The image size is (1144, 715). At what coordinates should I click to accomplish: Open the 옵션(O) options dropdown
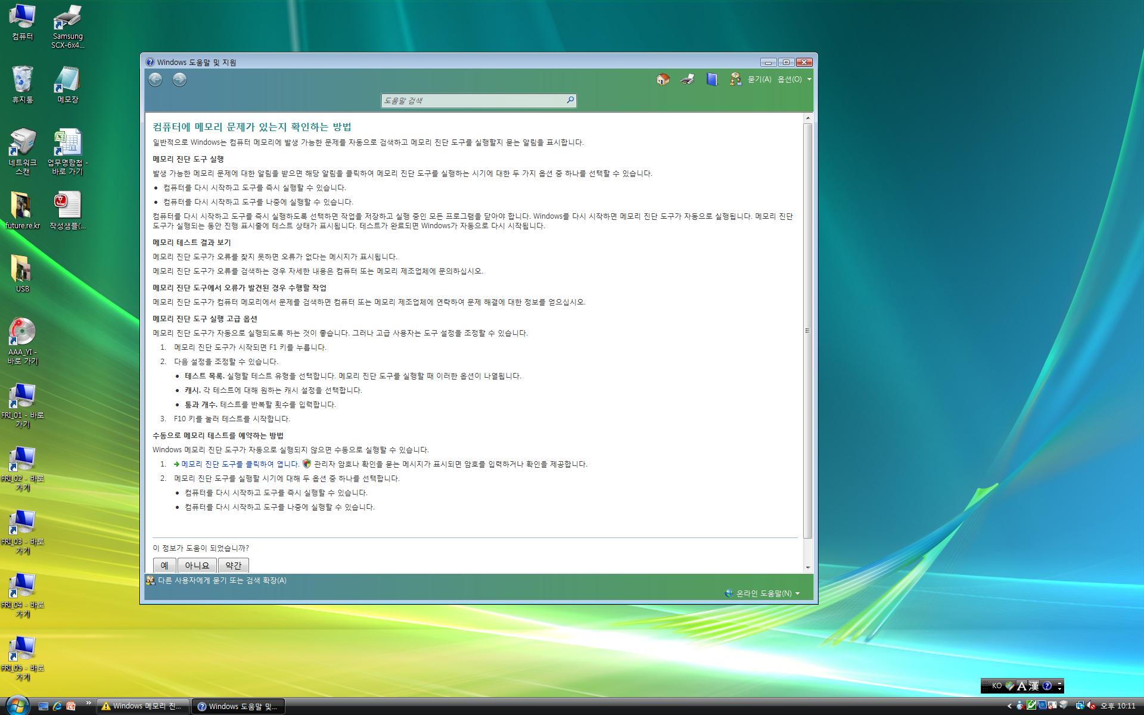(794, 79)
